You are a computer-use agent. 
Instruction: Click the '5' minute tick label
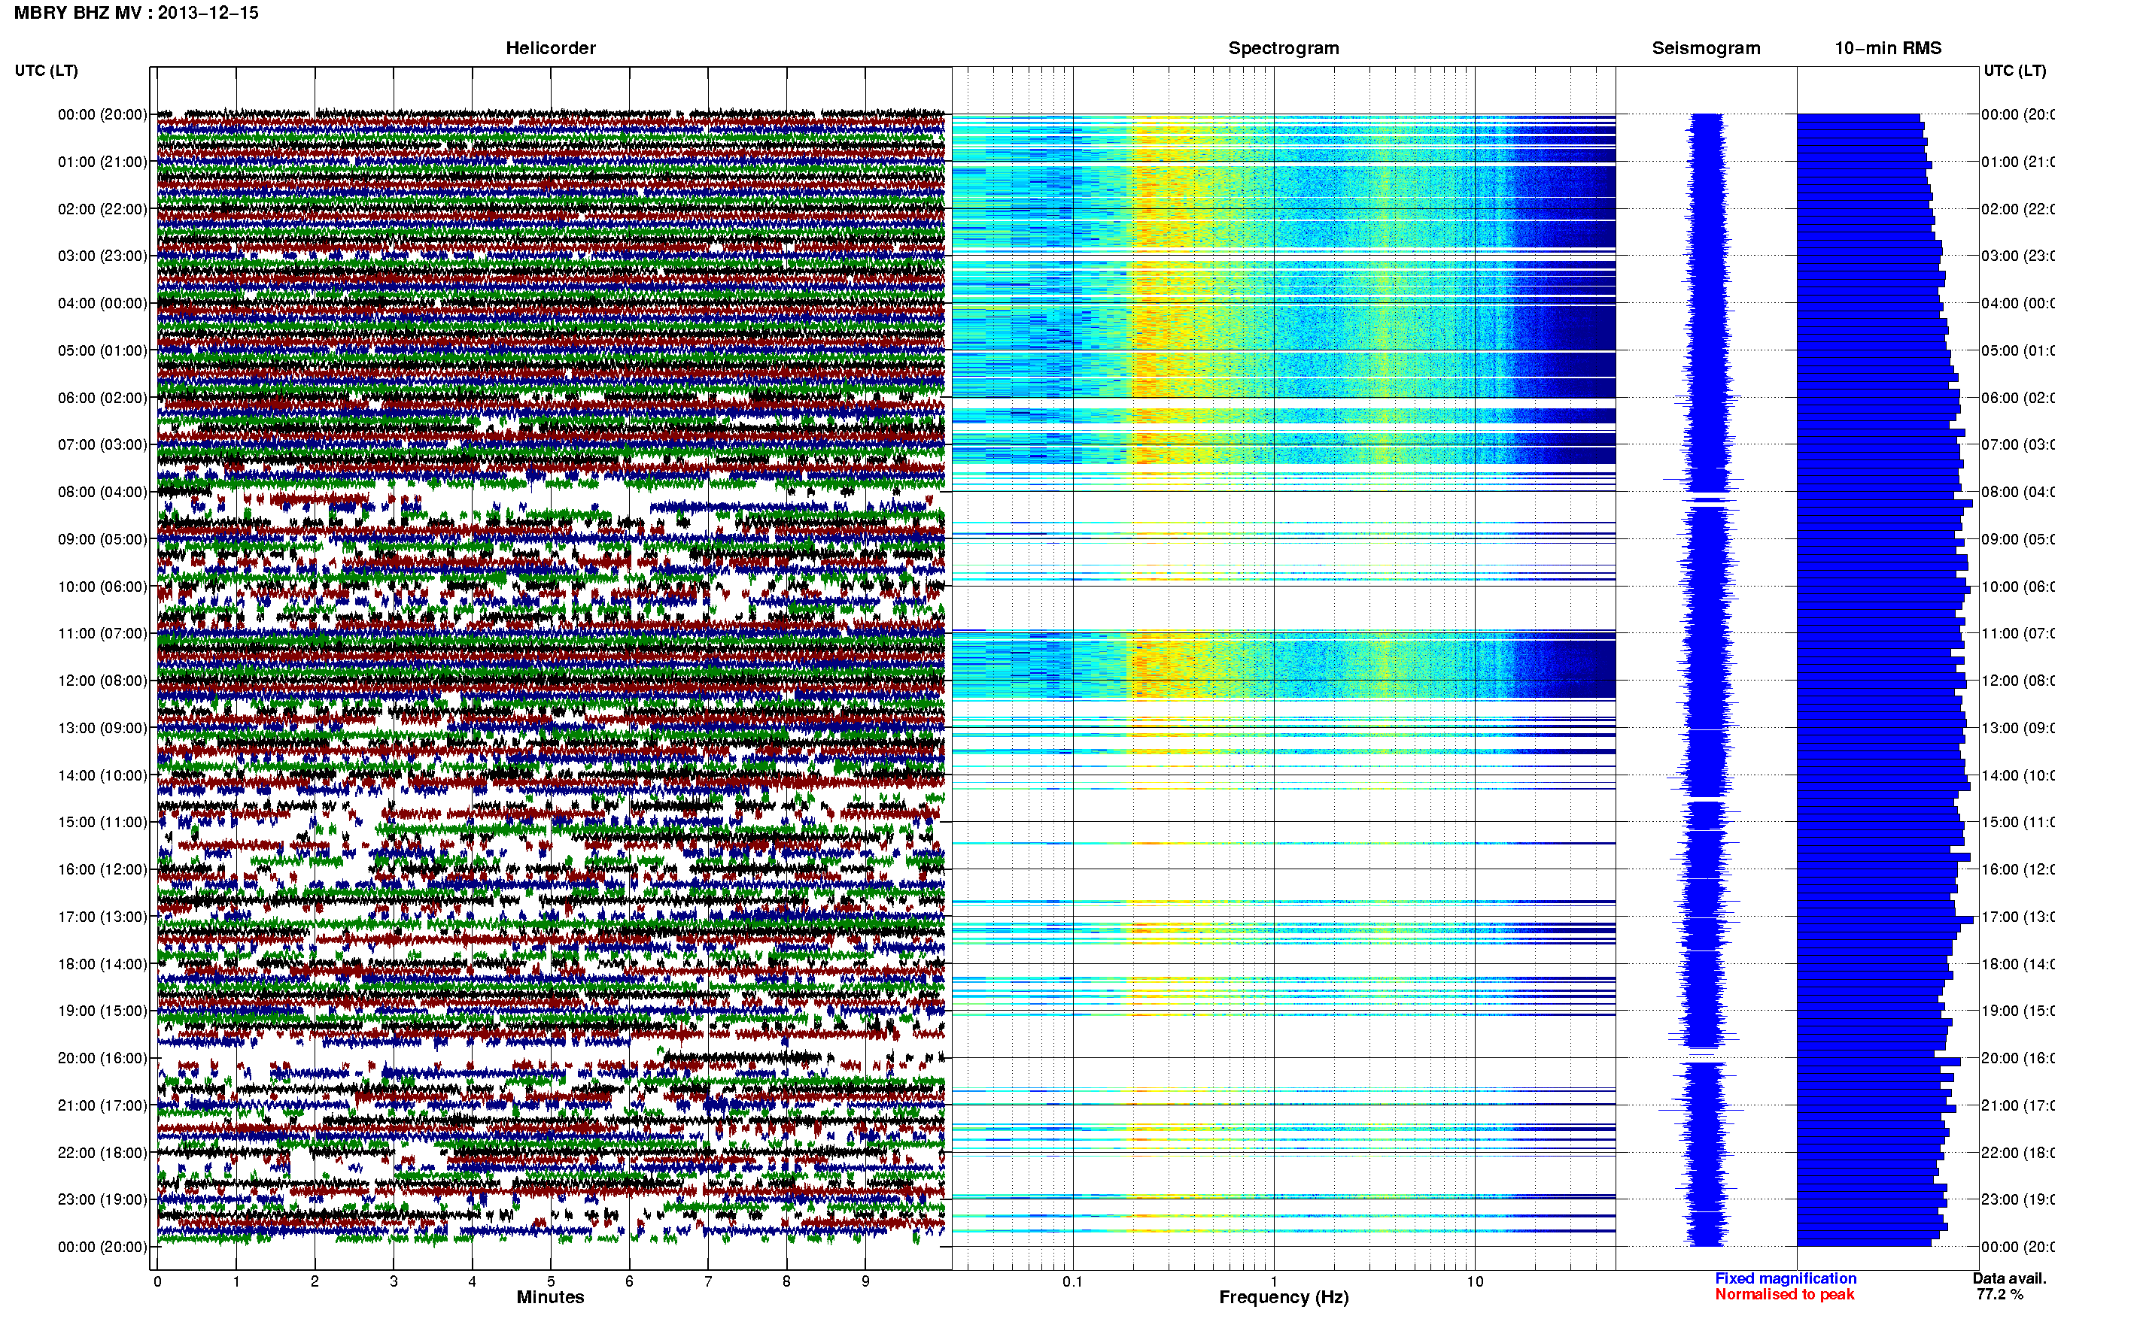click(551, 1281)
